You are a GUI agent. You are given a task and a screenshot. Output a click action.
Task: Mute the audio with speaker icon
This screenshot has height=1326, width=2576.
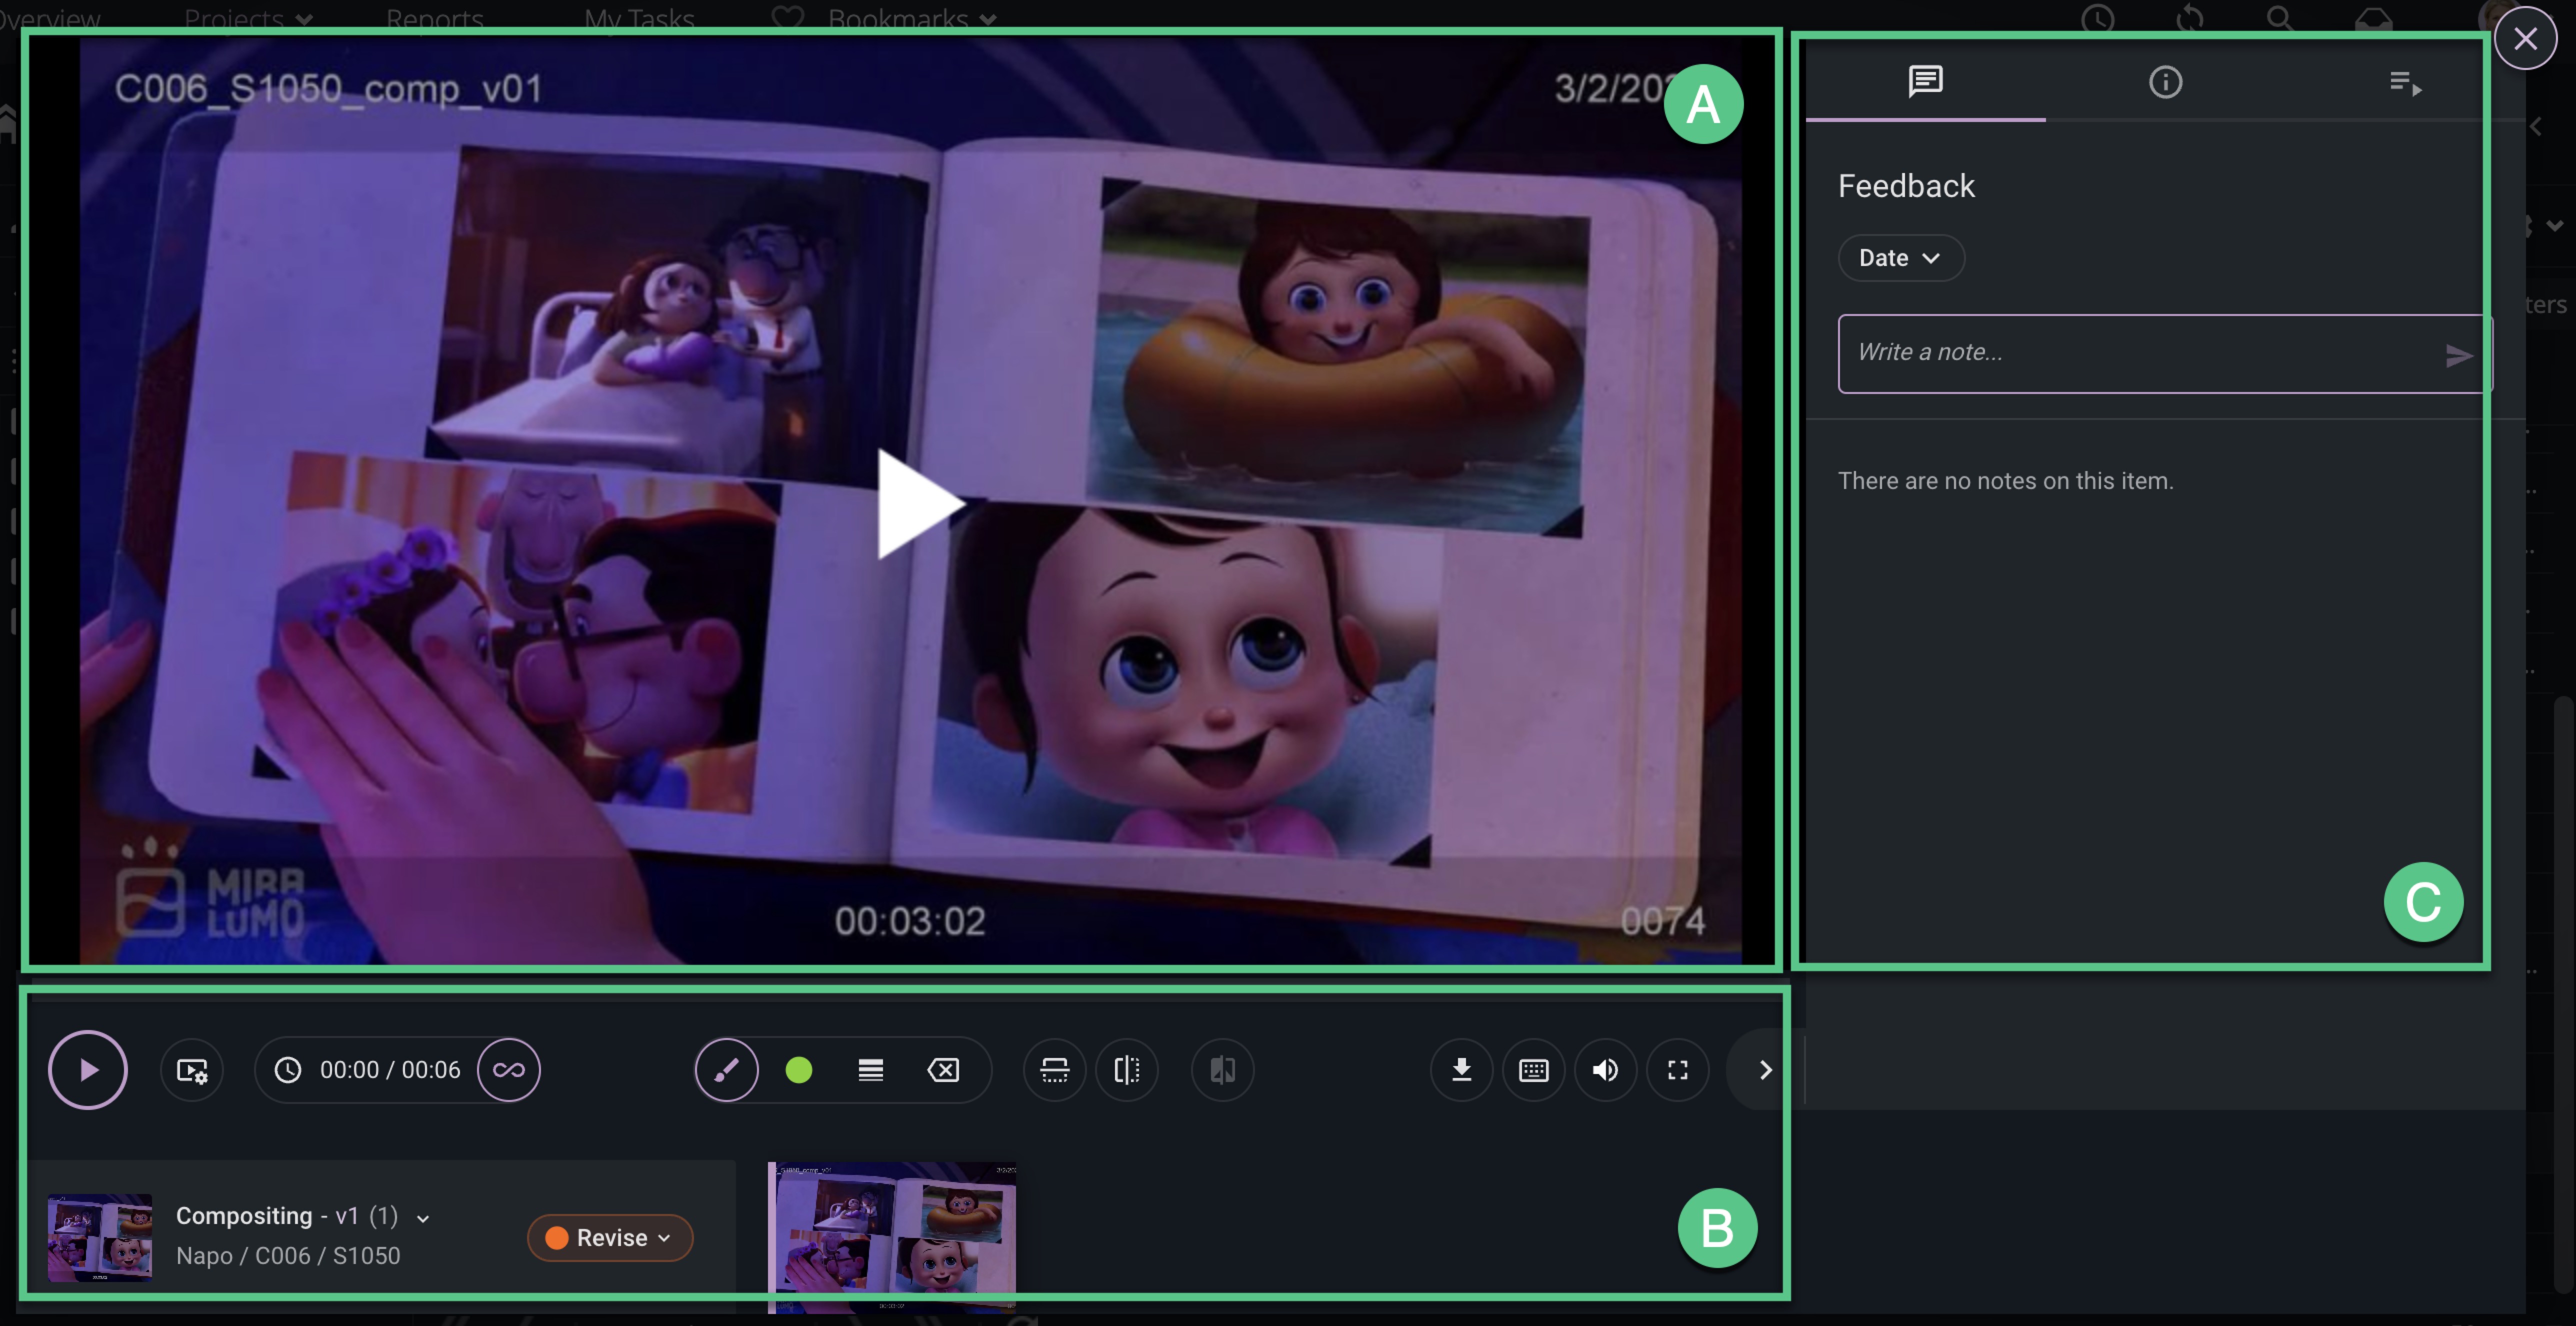(1606, 1070)
